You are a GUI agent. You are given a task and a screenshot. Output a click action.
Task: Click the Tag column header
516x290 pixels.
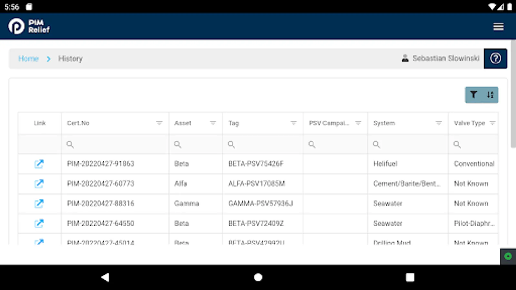point(233,123)
